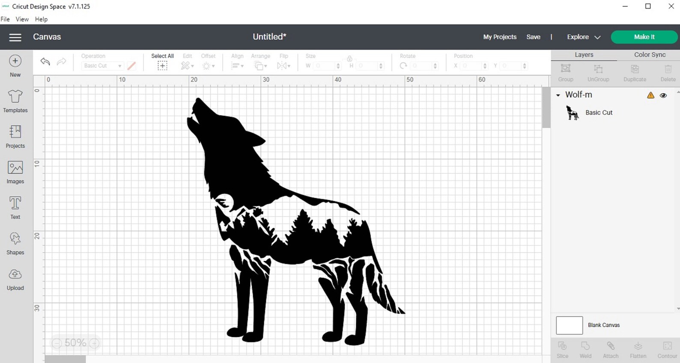Click the Save link
Screen dimensions: 680x363
pyautogui.click(x=533, y=37)
